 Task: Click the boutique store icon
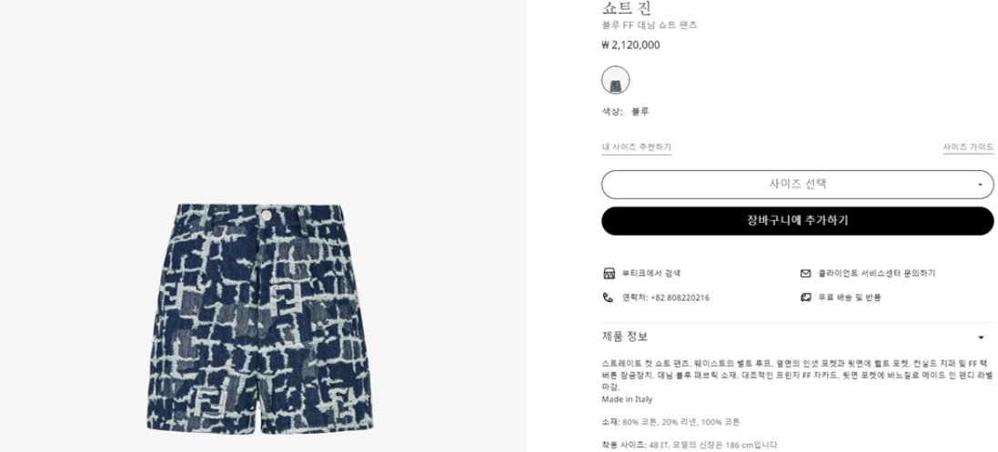click(609, 273)
